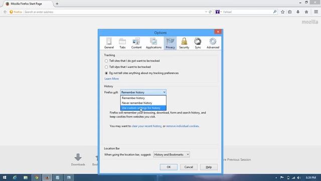Confirm the Options dialog with OK
This screenshot has height=181, width=321.
point(169,167)
